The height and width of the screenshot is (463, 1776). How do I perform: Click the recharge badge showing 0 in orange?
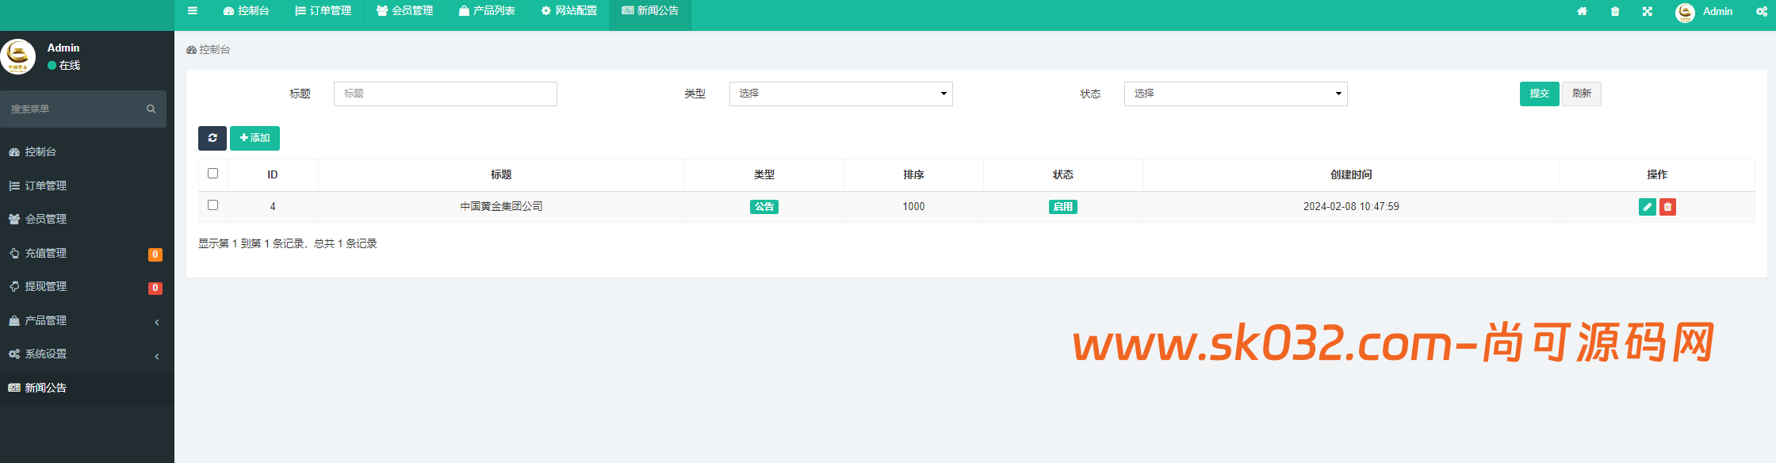(155, 254)
